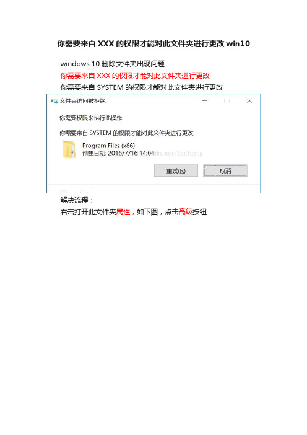Click the red word 属性
Image resolution: width=307 pixels, height=435 pixels.
click(123, 212)
